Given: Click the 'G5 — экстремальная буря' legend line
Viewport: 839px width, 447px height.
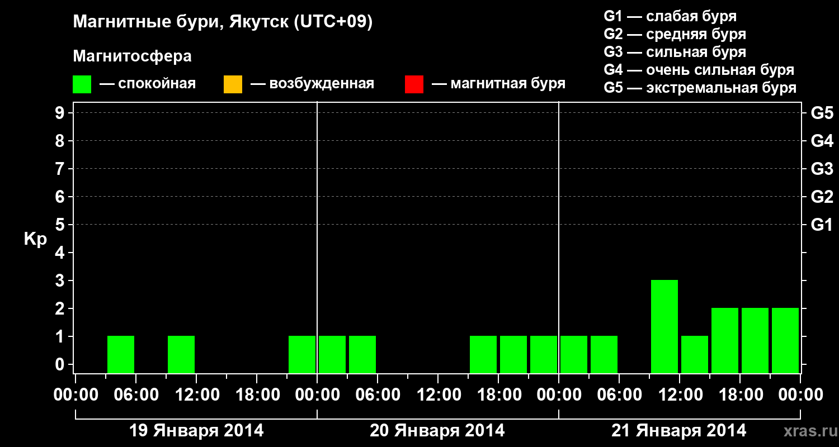Looking at the screenshot, I should 700,88.
